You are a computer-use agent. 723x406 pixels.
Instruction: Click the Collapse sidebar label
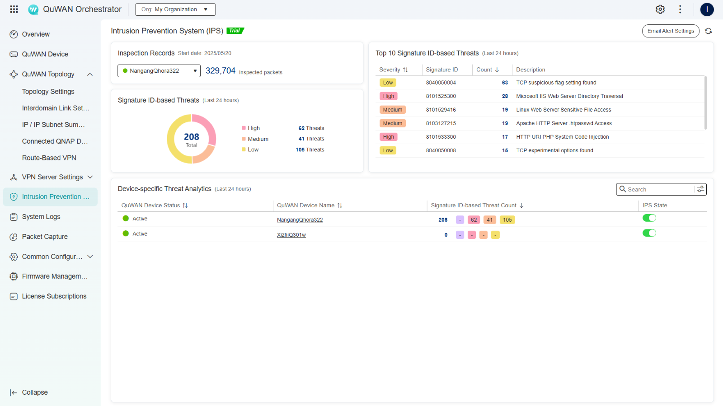coord(35,392)
